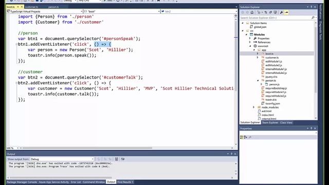This screenshot has width=329, height=185.
Task: Collapse the Solution Items node arrow
Action: pyautogui.click(x=243, y=23)
